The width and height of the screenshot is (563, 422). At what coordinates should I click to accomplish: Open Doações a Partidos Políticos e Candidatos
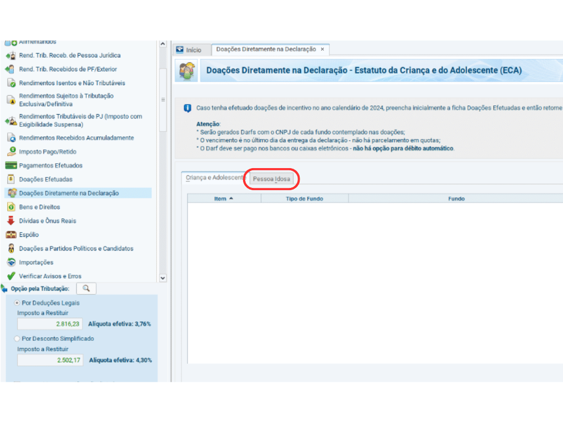click(76, 249)
